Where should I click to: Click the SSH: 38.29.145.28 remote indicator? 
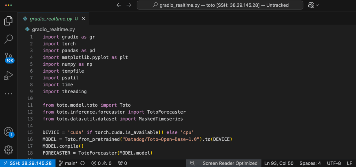(27, 163)
